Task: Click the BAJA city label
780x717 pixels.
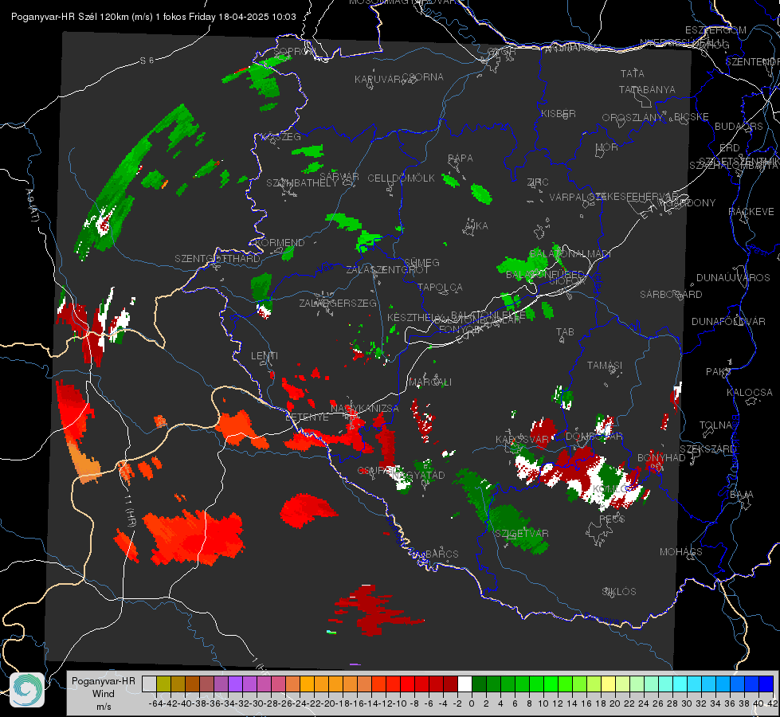Action: (x=742, y=495)
